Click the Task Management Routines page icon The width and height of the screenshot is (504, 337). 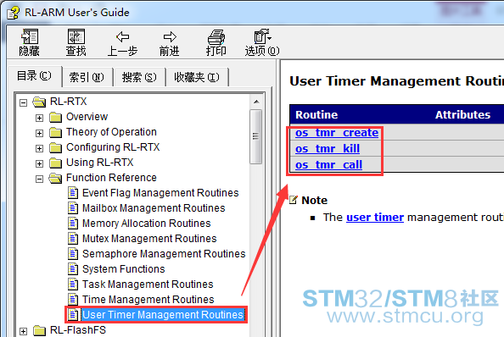(x=73, y=285)
